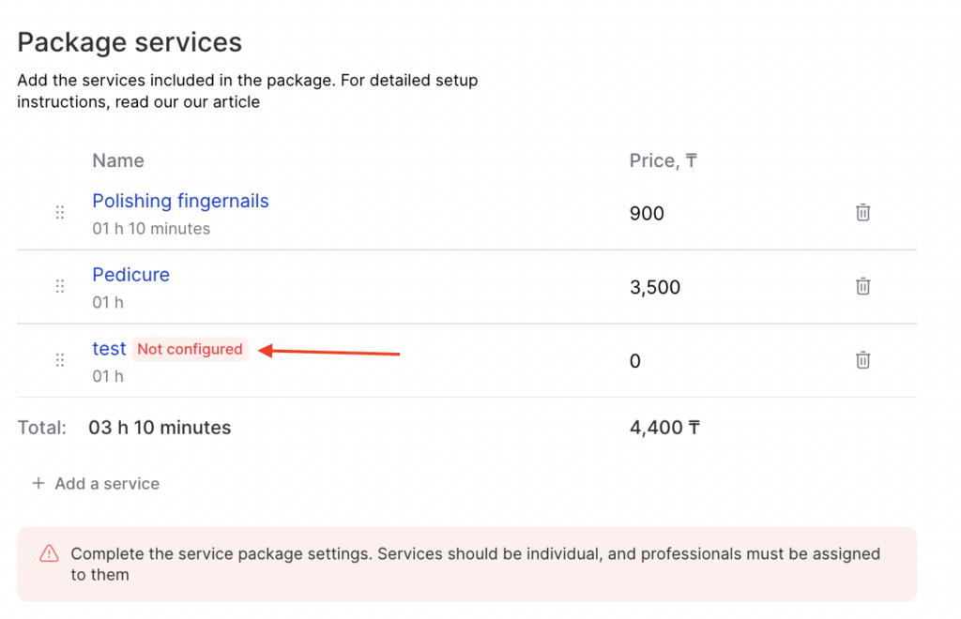Click the red warning triangle icon
The width and height of the screenshot is (961, 619).
pyautogui.click(x=49, y=554)
